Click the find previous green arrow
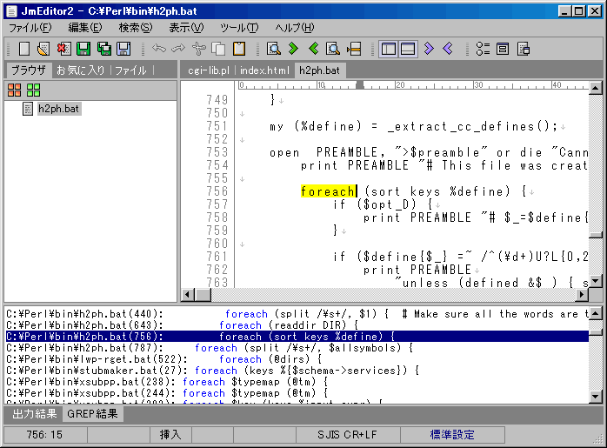Viewport: 607px width, 448px height. point(314,49)
